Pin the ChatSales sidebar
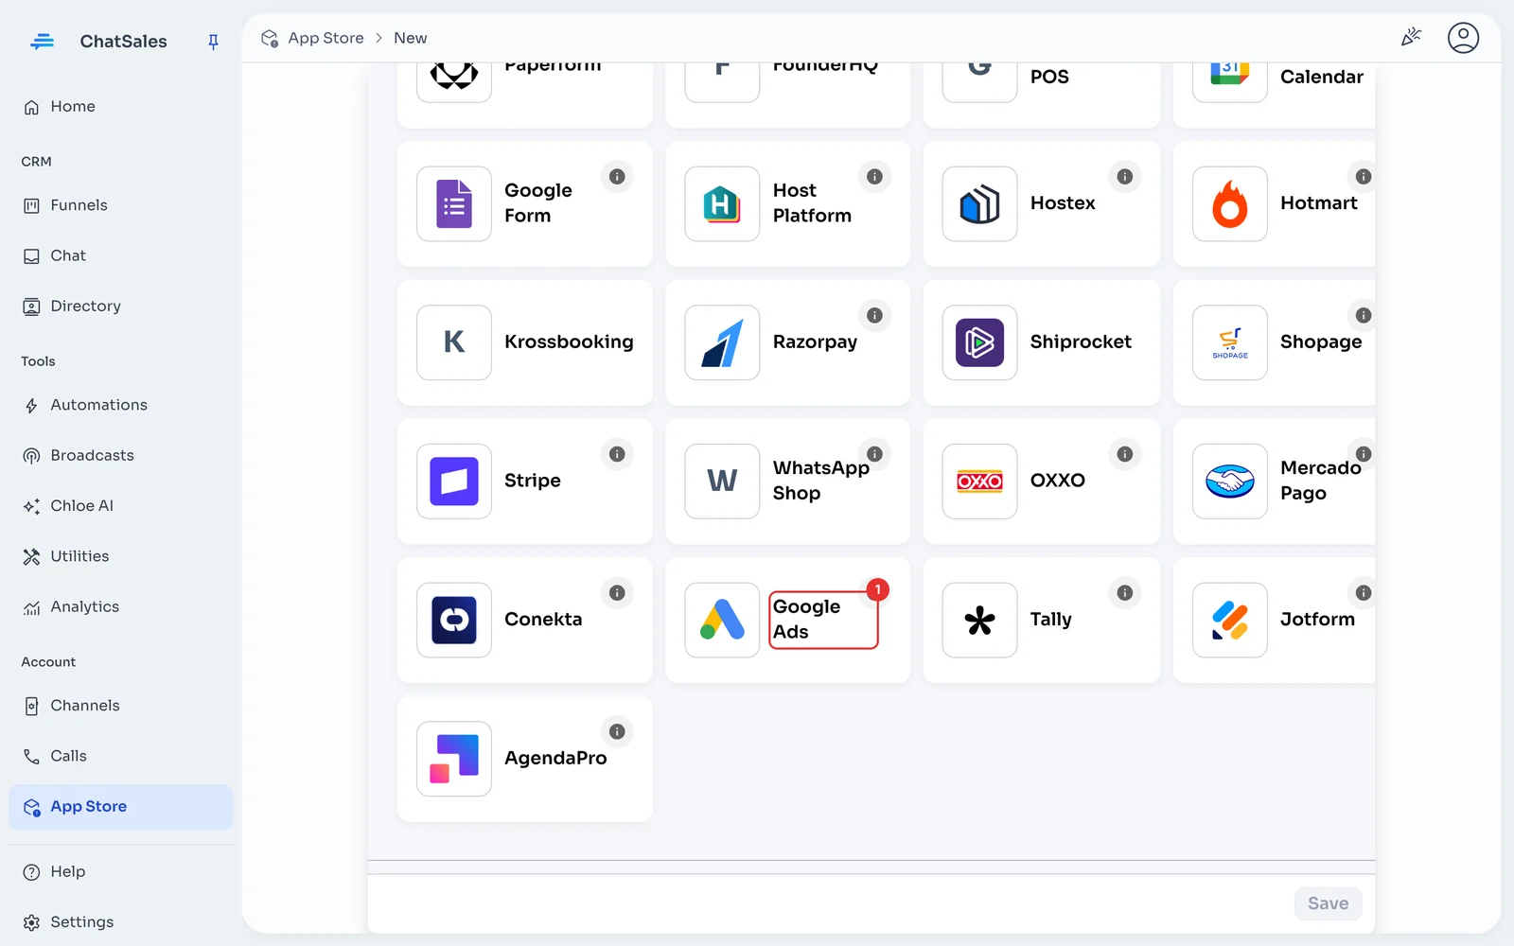 213,42
